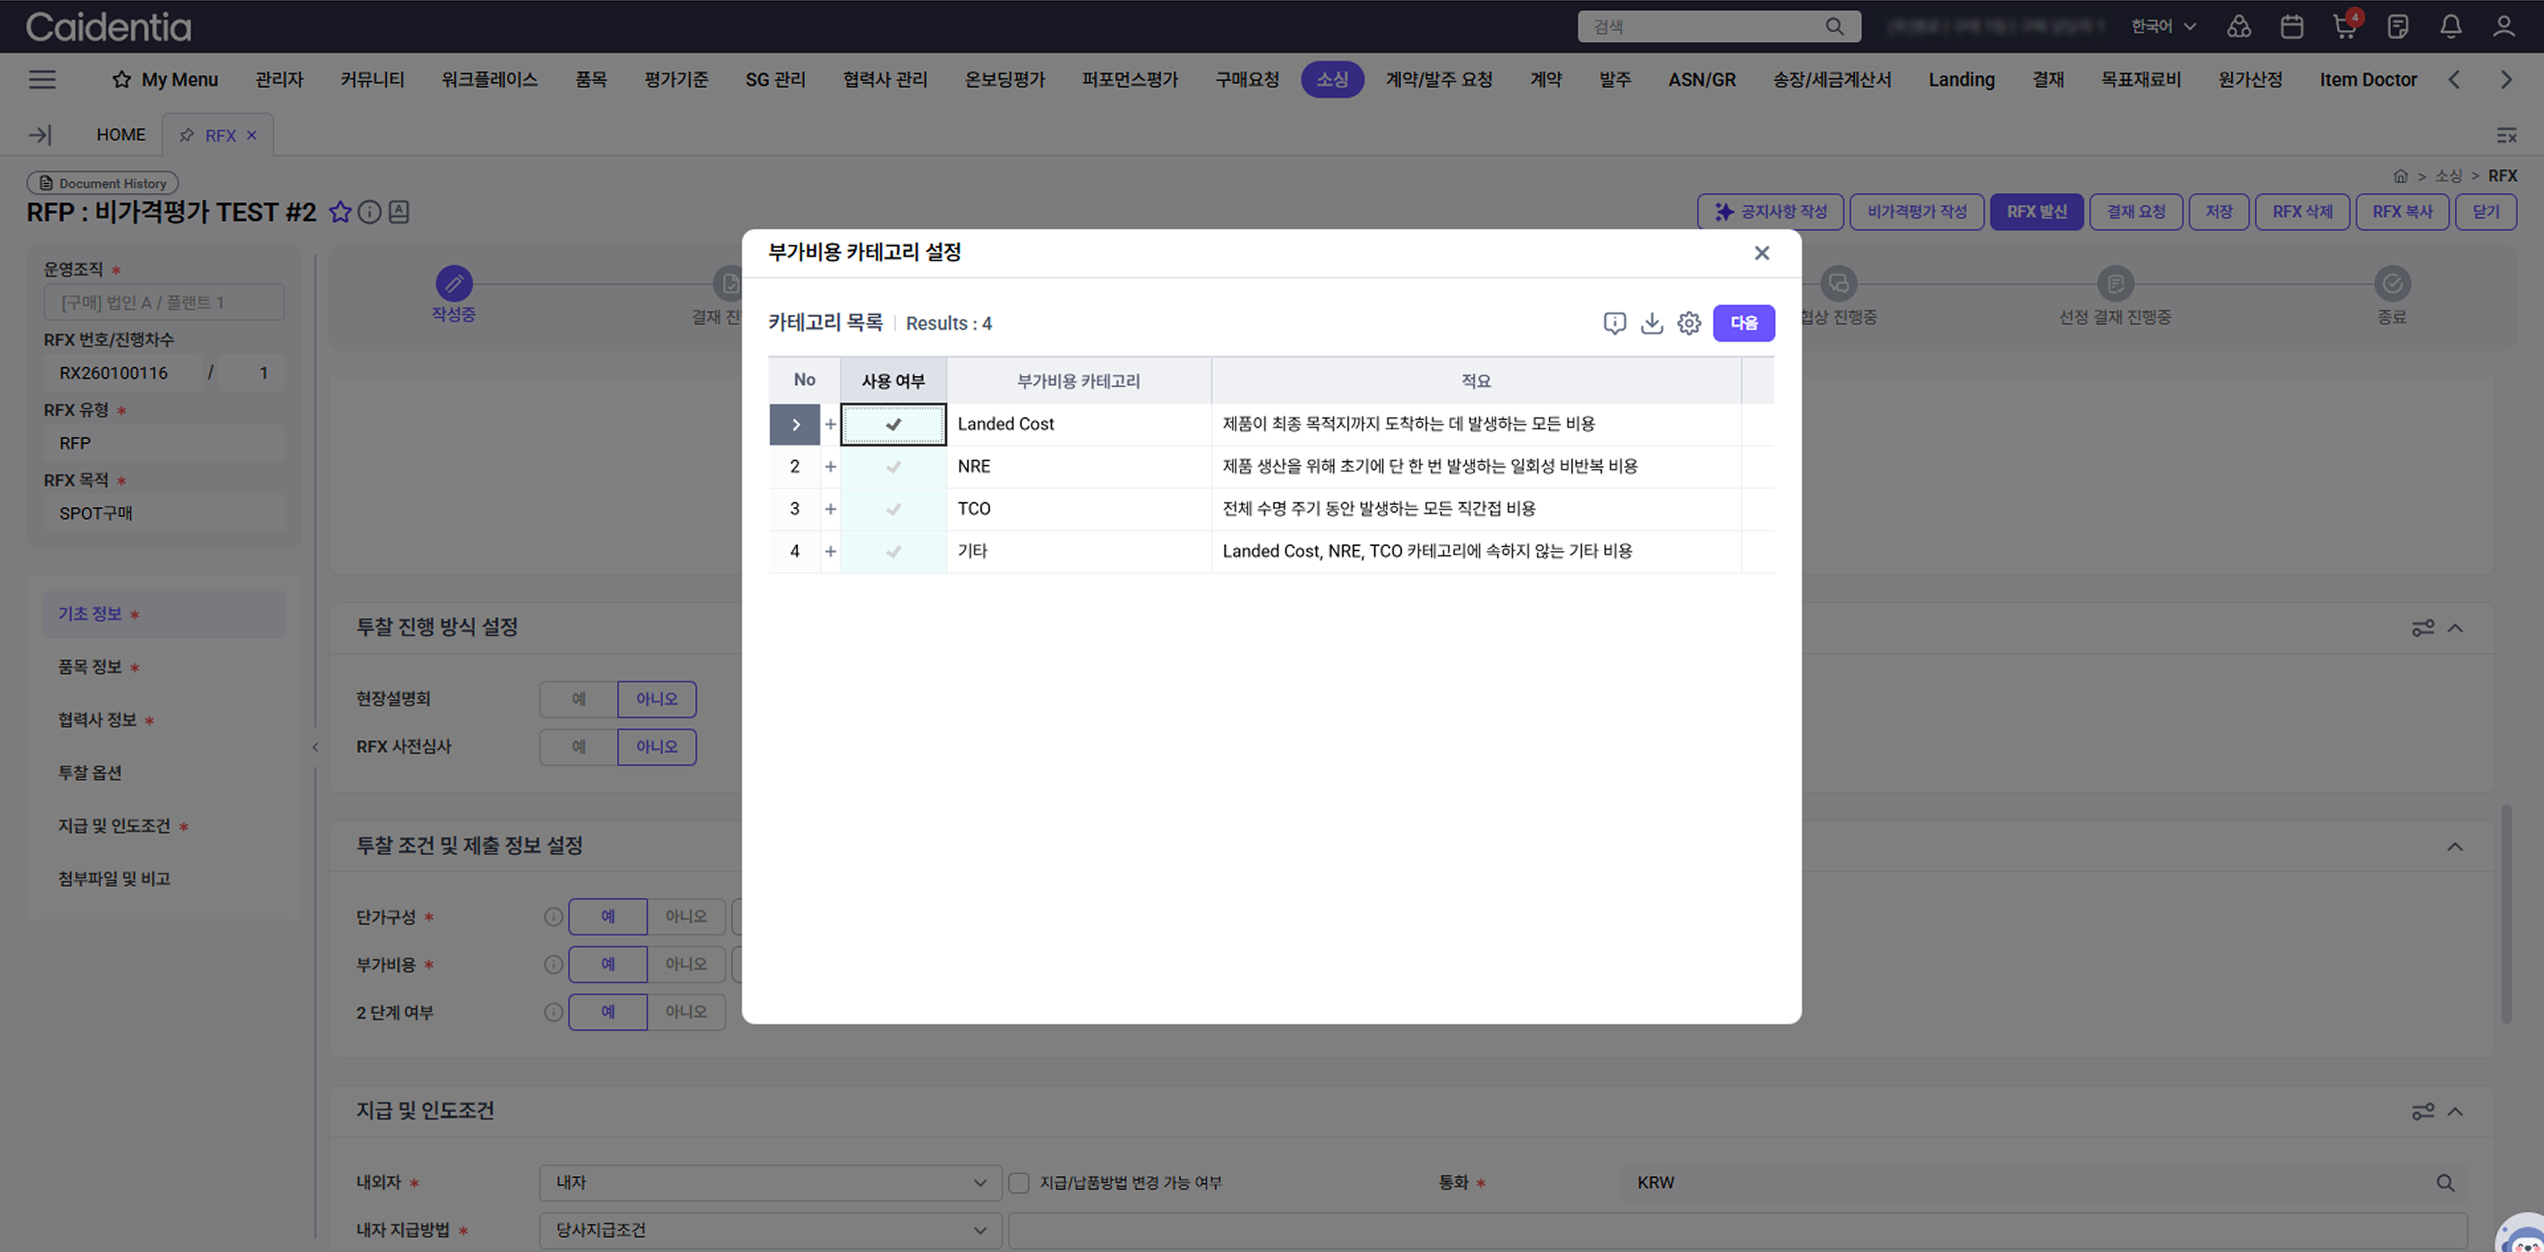Open the 구매요청 menu
Viewport: 2544px width, 1252px height.
tap(1246, 80)
